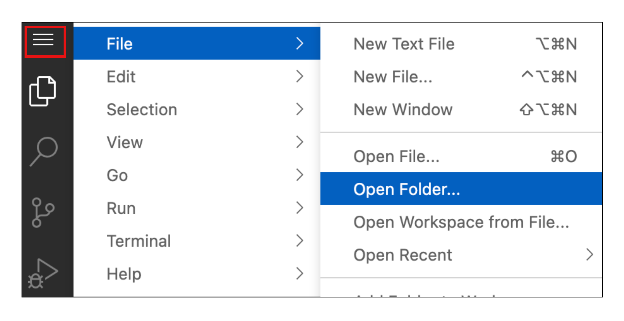Viewport: 624px width, 321px height.
Task: Open the Source Control branch icon
Action: tap(43, 212)
